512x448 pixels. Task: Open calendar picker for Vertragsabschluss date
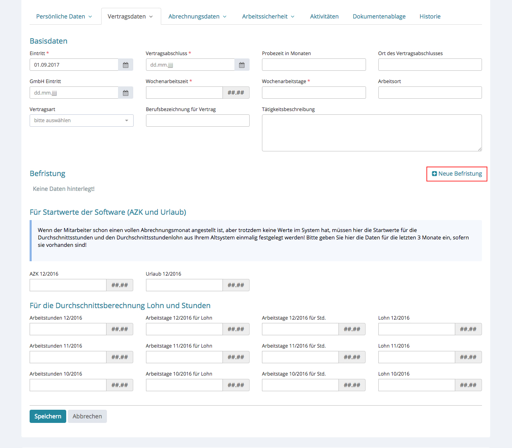[242, 65]
